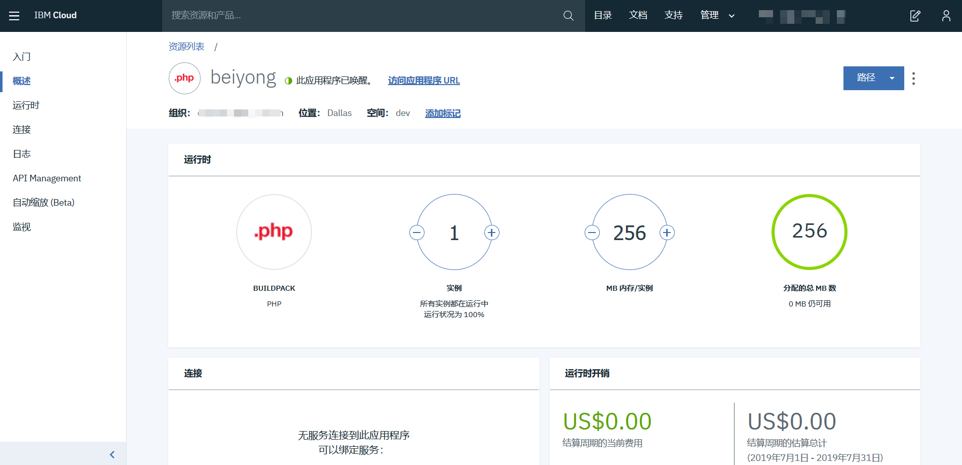Decrease the instance count
The image size is (962, 465).
coord(417,232)
